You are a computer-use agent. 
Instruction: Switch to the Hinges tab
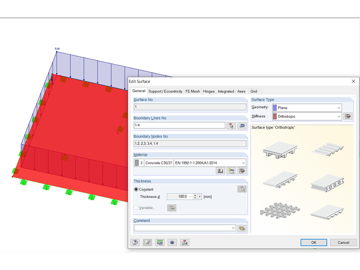(209, 91)
